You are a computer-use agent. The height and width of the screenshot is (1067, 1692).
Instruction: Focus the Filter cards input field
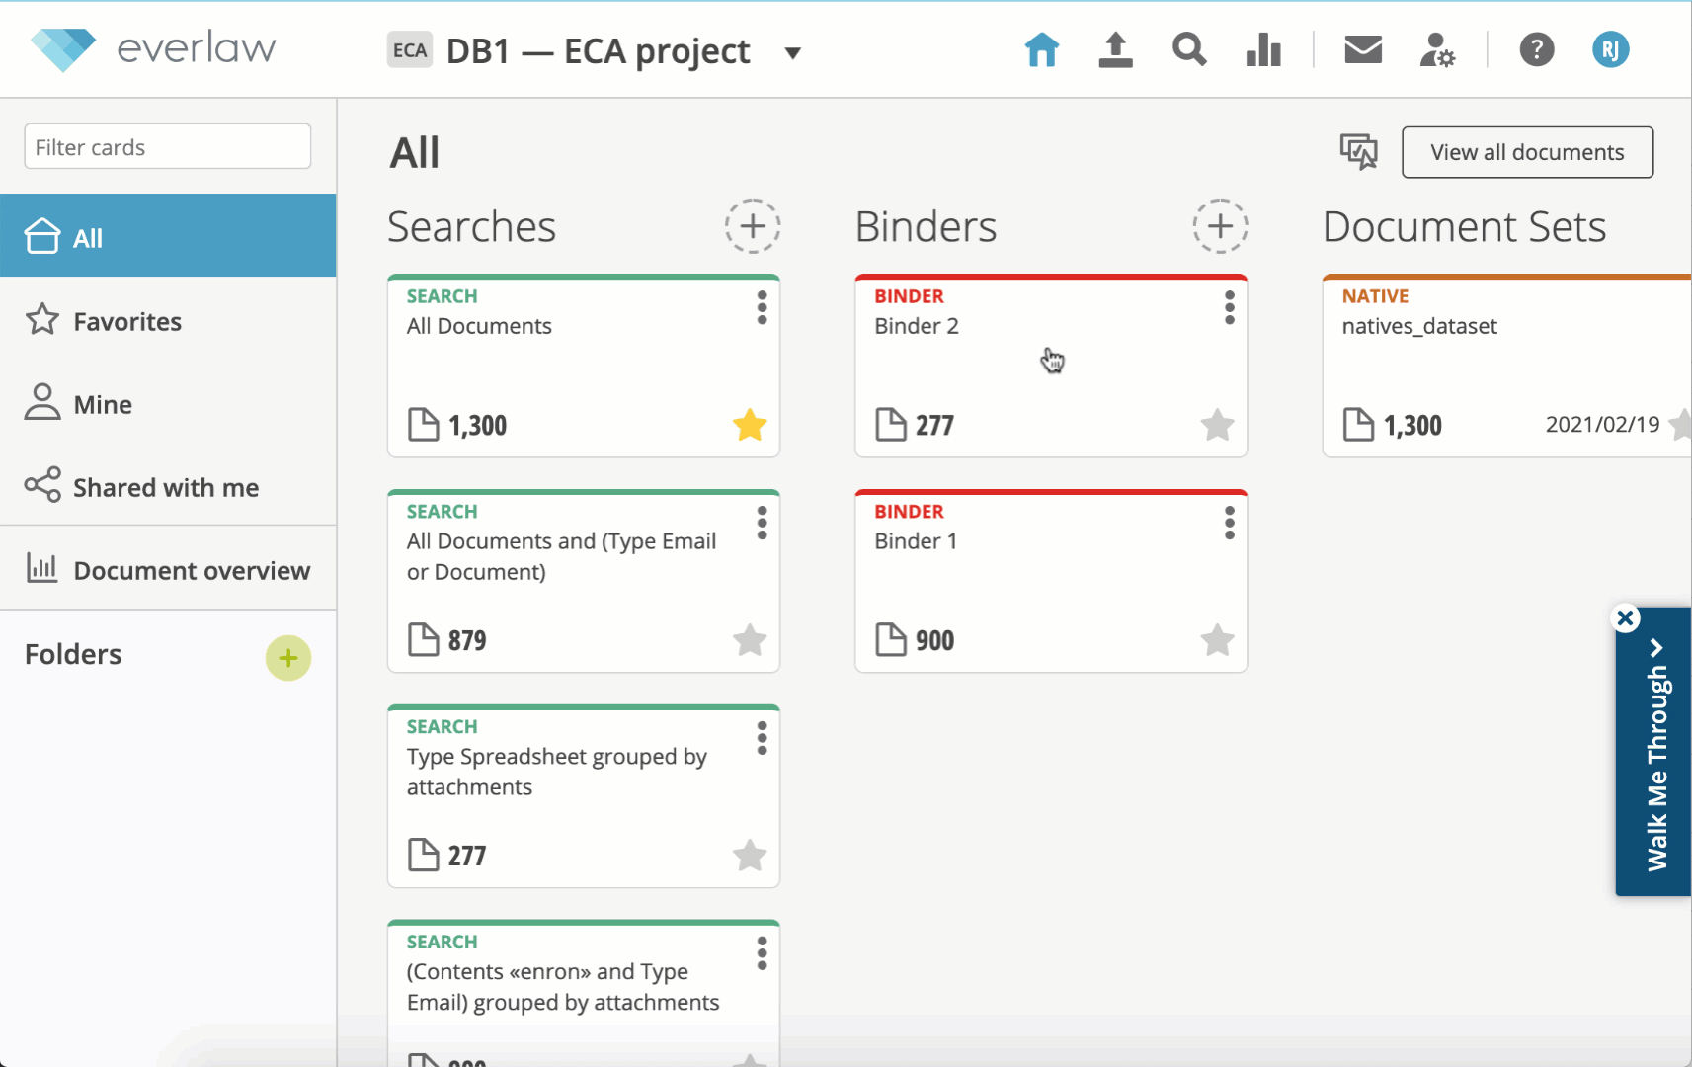coord(168,147)
